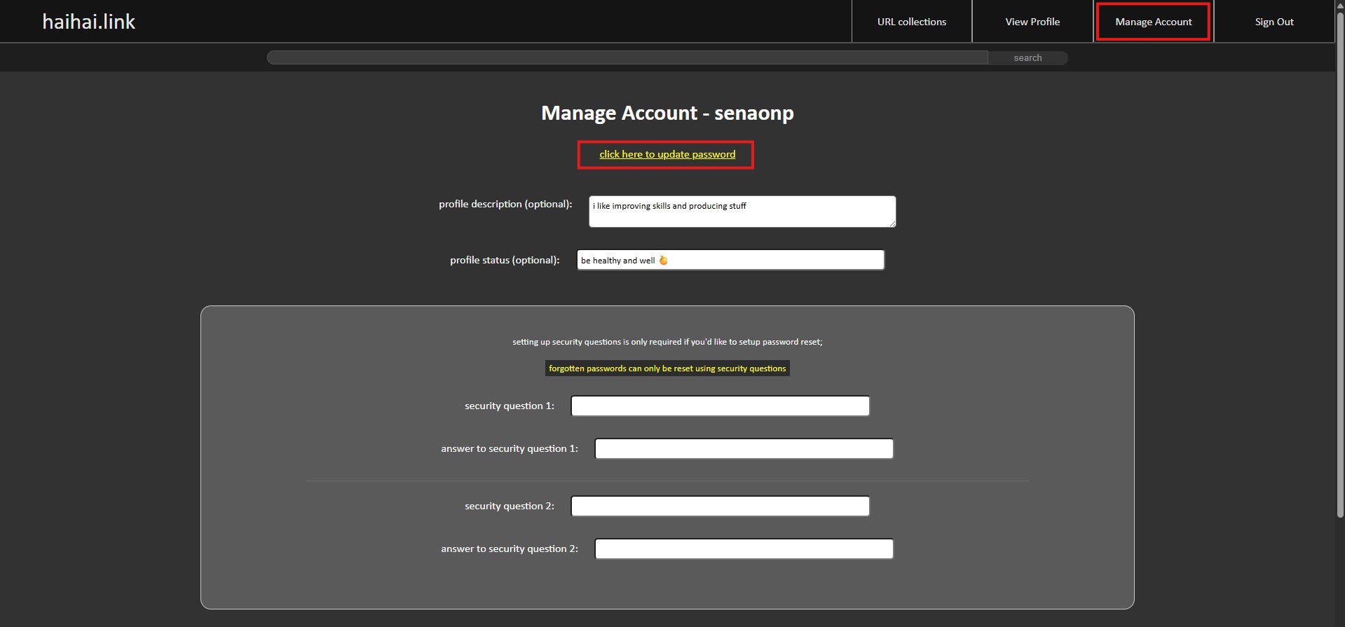This screenshot has height=627, width=1345.
Task: Click the update password link
Action: pyautogui.click(x=667, y=154)
